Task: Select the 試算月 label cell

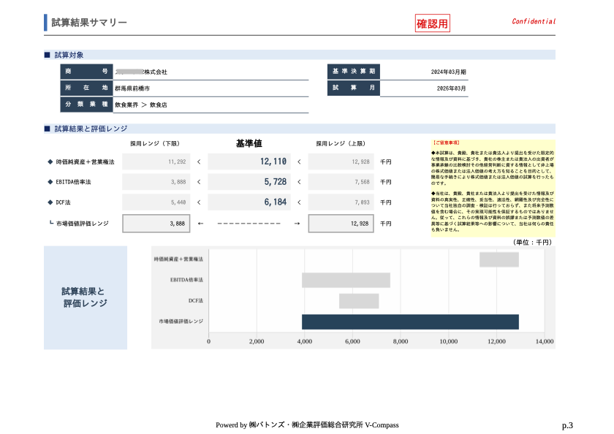Action: pos(354,88)
